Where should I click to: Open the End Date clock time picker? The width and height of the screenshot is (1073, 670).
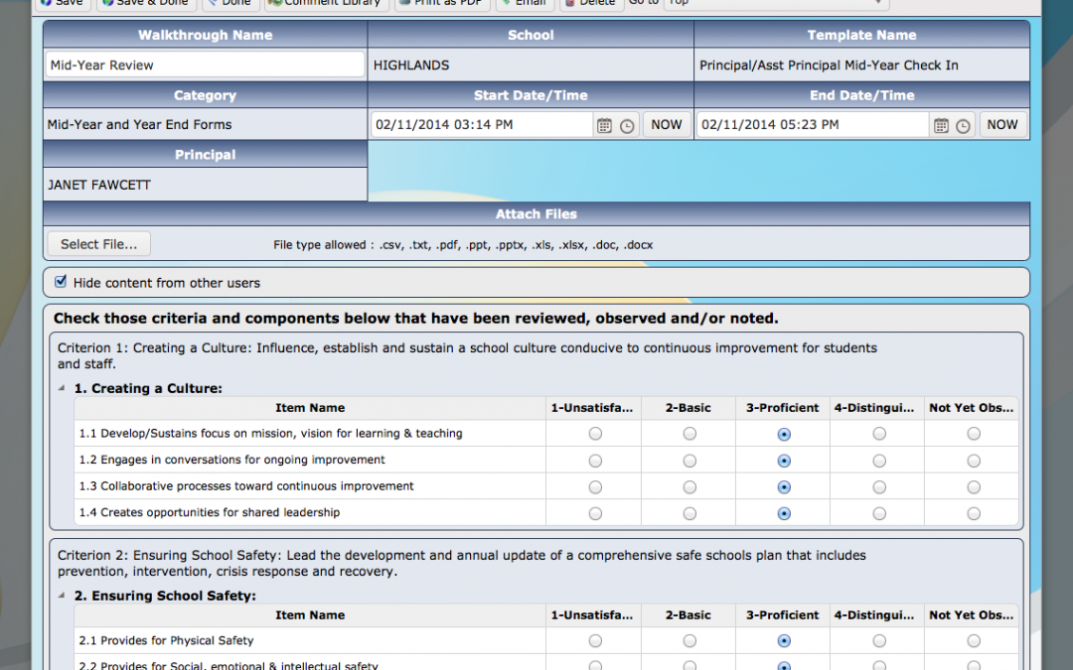coord(963,126)
